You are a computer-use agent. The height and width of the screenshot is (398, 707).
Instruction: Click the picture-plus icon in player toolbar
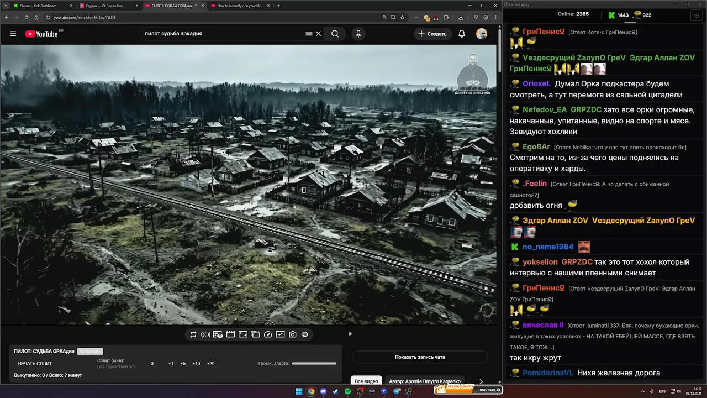(x=280, y=334)
